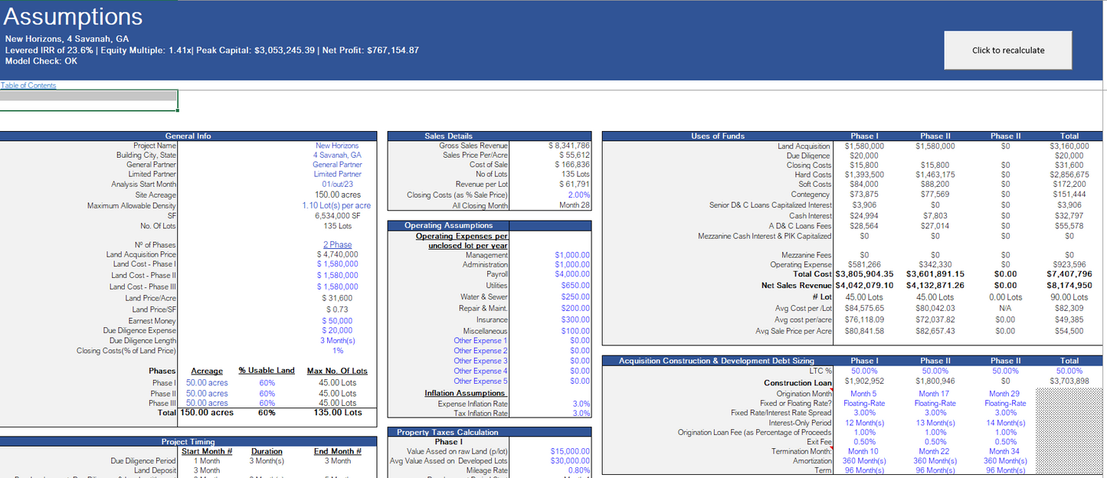
Task: Click the Earnest Money $50,000 cell
Action: point(337,321)
